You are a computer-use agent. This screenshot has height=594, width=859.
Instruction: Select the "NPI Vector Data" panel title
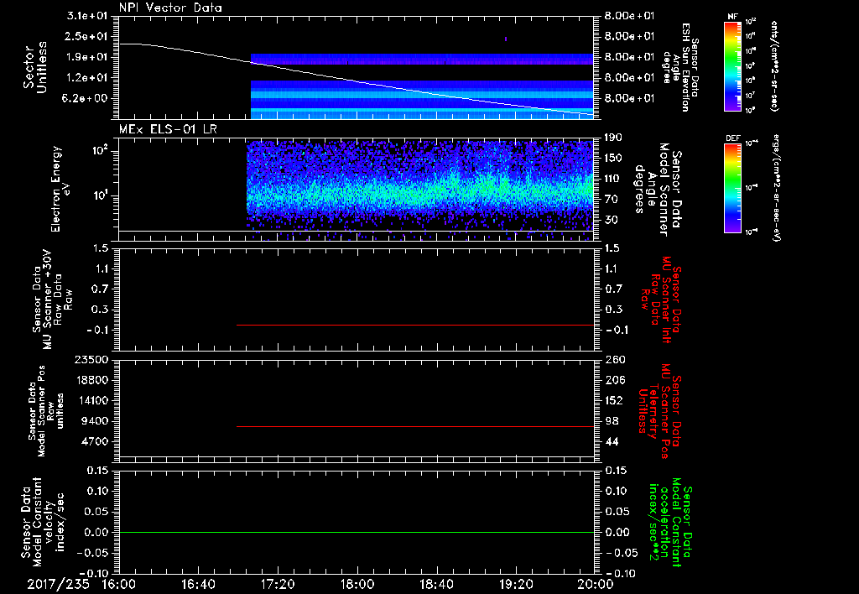tap(170, 8)
